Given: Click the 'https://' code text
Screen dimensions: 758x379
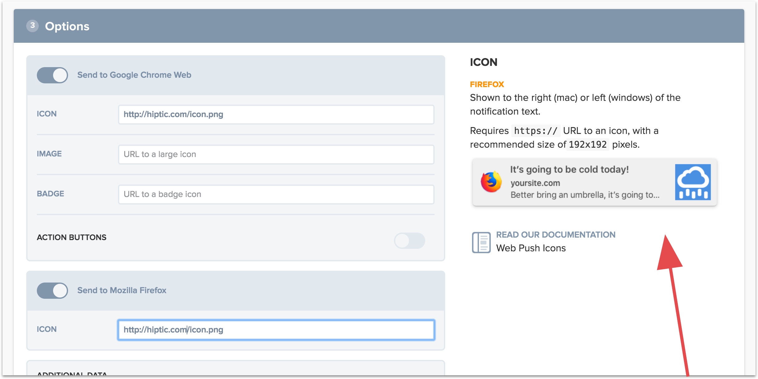Looking at the screenshot, I should click(536, 131).
